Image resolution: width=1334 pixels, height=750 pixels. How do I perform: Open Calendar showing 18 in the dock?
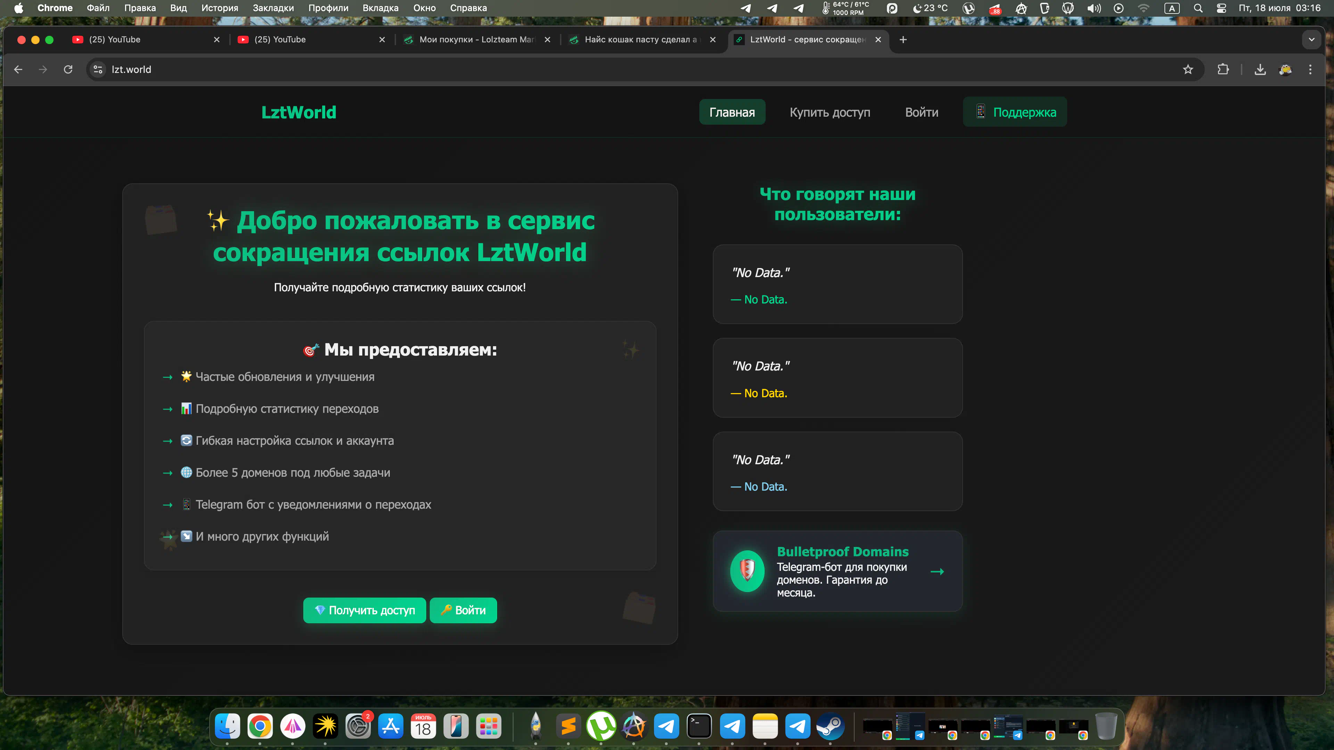(423, 726)
